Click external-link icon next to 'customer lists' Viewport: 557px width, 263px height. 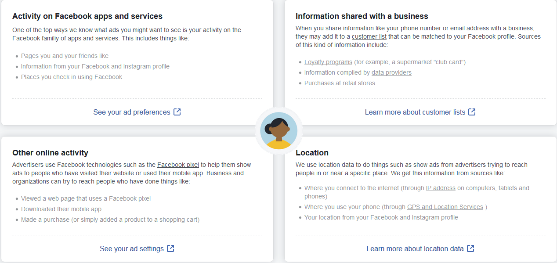[x=472, y=112]
